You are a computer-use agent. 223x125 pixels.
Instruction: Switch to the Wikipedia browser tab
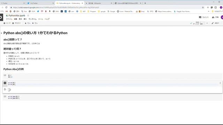[x=98, y=3]
